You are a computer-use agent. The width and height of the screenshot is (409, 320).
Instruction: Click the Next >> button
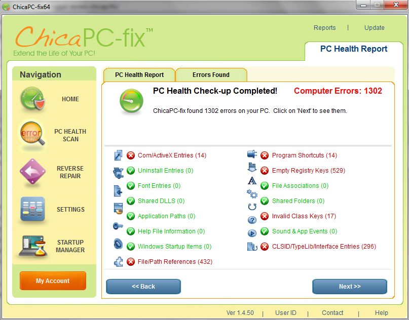(x=350, y=287)
